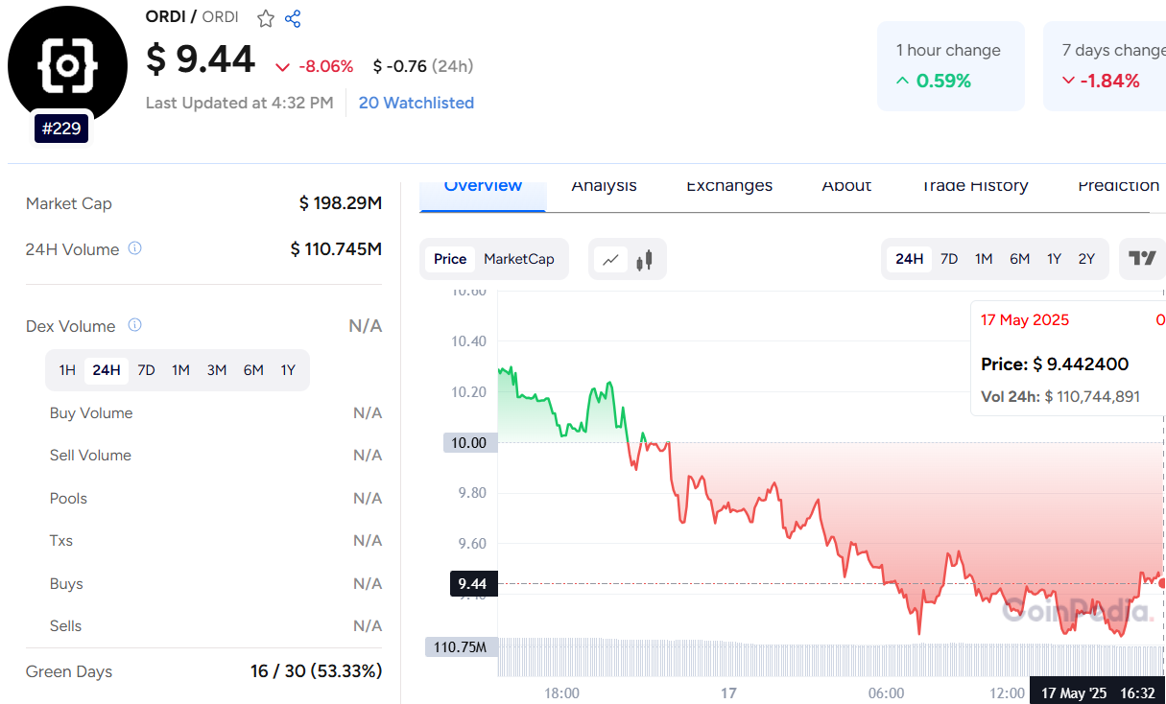
Task: Click Dex Volume info icon
Action: tap(134, 325)
